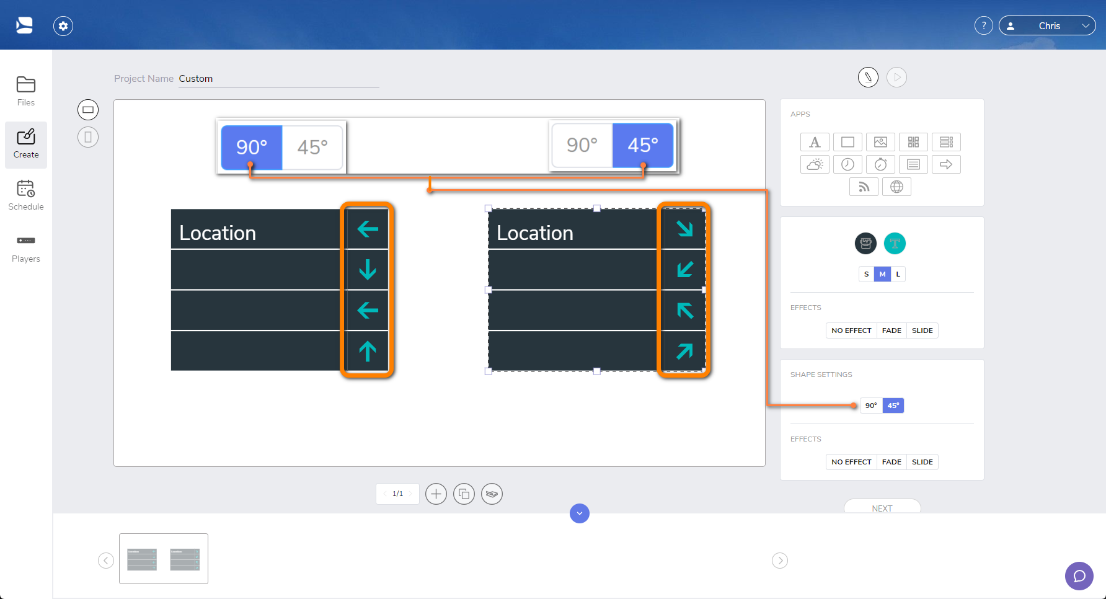The height and width of the screenshot is (599, 1106).
Task: Go to the Schedule section
Action: point(25,194)
